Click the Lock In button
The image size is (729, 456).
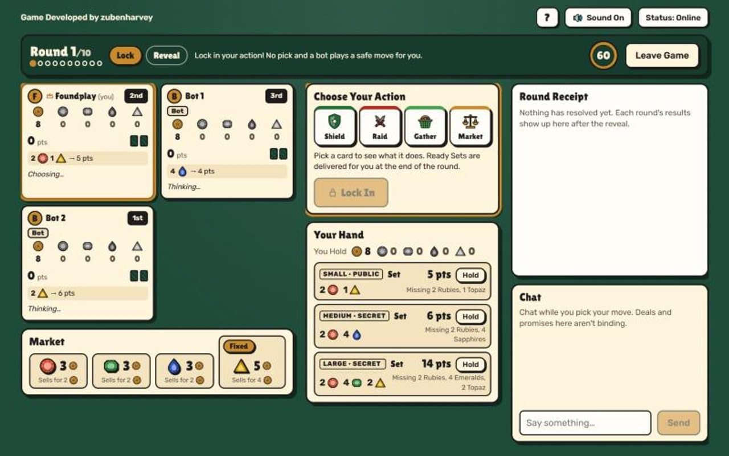point(351,193)
